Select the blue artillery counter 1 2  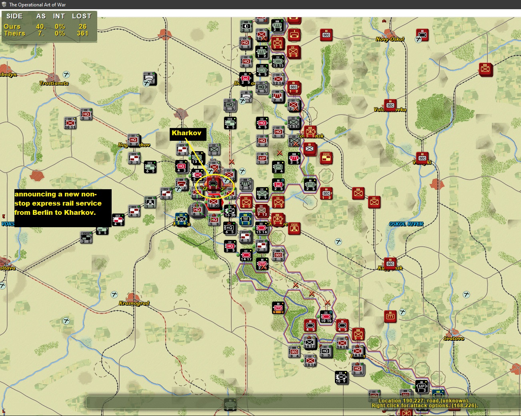click(246, 219)
